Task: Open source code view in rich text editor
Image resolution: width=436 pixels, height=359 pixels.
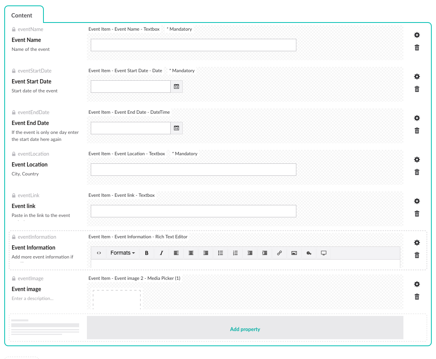Action: pos(99,253)
